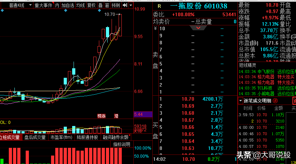Click the 预测 forecast button
Image resolution: width=296 pixels, height=164 pixels.
click(116, 5)
